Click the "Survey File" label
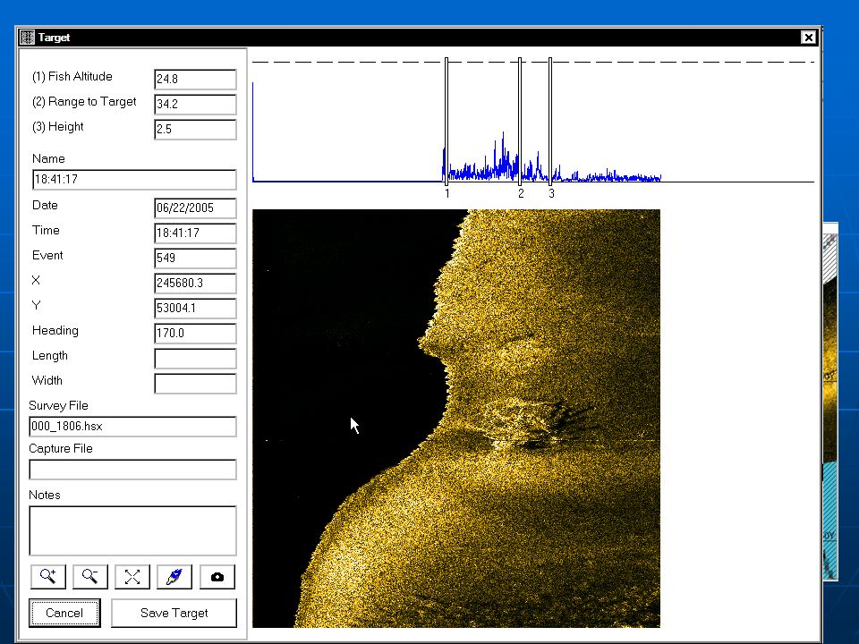 tap(59, 406)
